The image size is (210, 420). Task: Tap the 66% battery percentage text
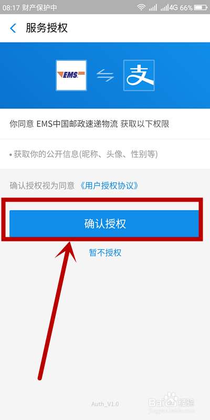tap(186, 8)
